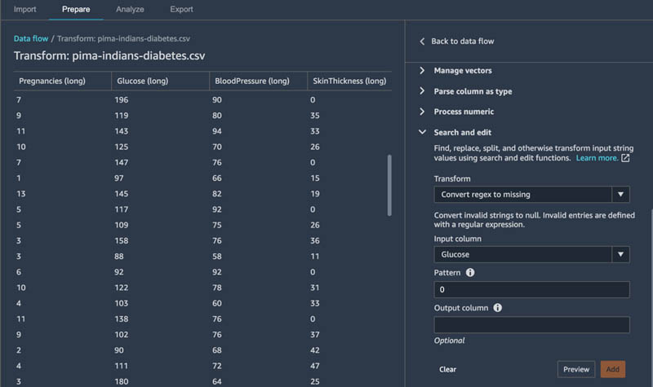Click the Glucose value 180

coord(122,381)
